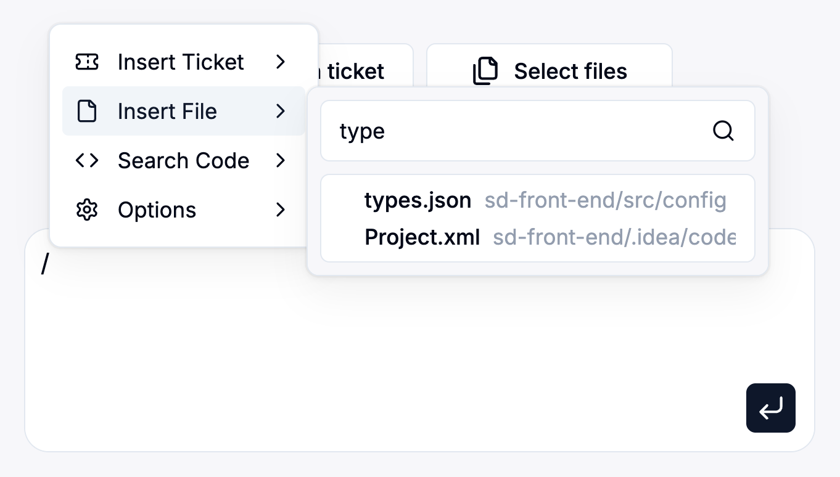840x477 pixels.
Task: Click the stacked pages icon on Select files
Action: tap(485, 71)
